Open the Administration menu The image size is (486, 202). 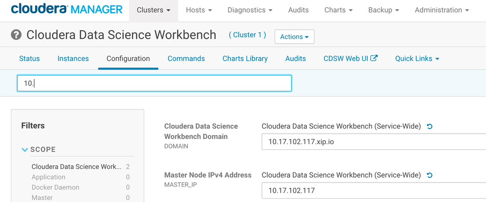click(442, 10)
